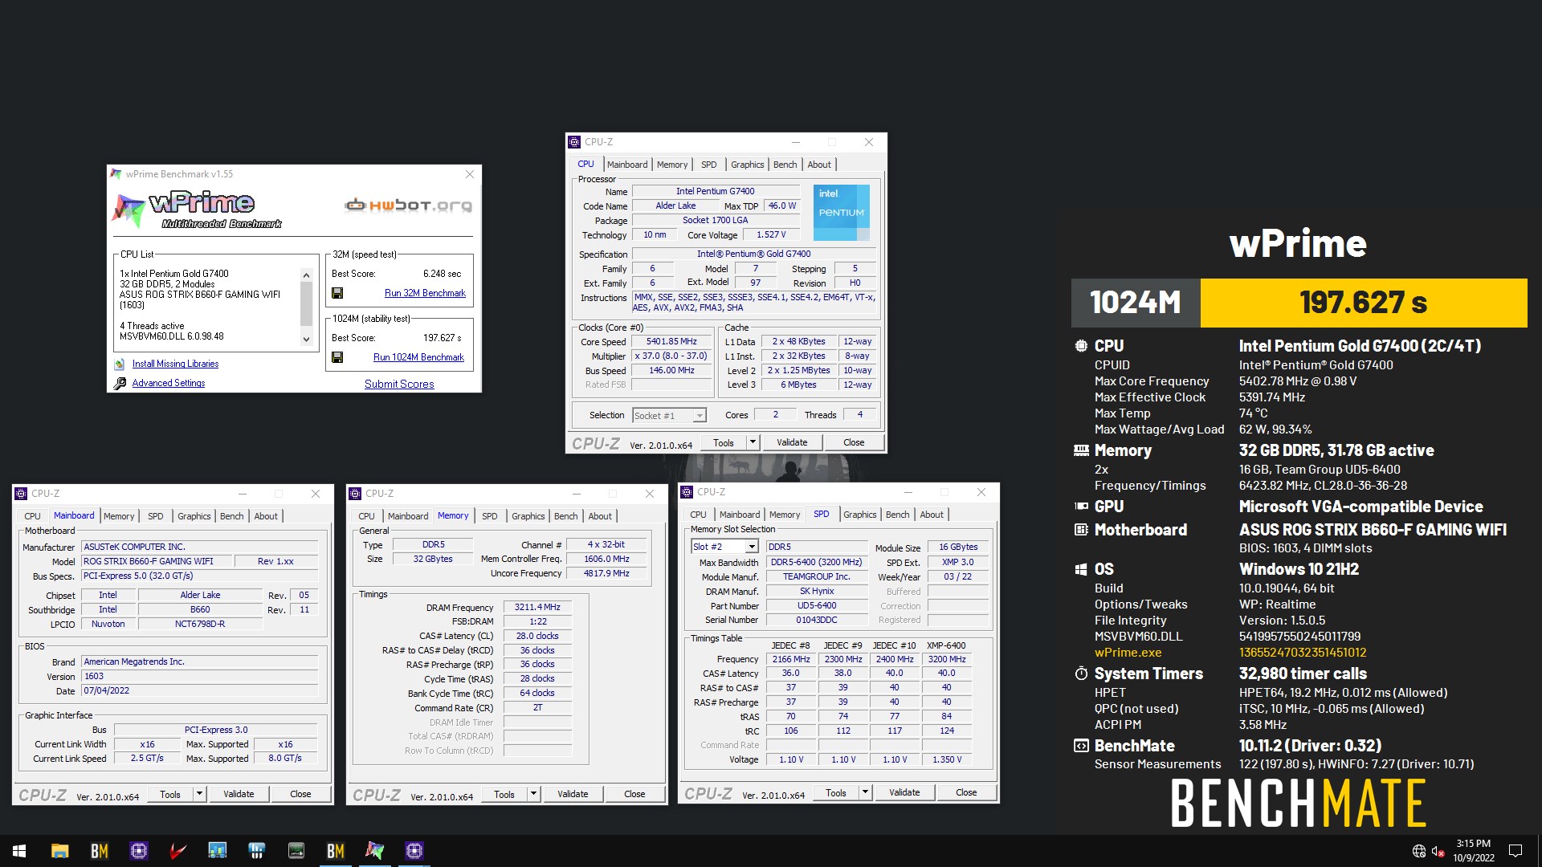The height and width of the screenshot is (867, 1542).
Task: Click the green memory test icon in the taskbar
Action: coord(296,851)
